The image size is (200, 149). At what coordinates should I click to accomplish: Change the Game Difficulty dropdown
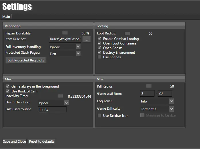click(157, 109)
